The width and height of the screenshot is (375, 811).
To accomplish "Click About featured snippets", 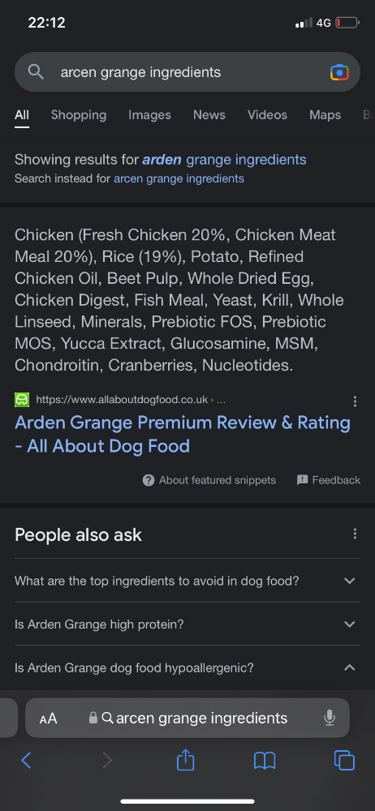I will tap(209, 480).
